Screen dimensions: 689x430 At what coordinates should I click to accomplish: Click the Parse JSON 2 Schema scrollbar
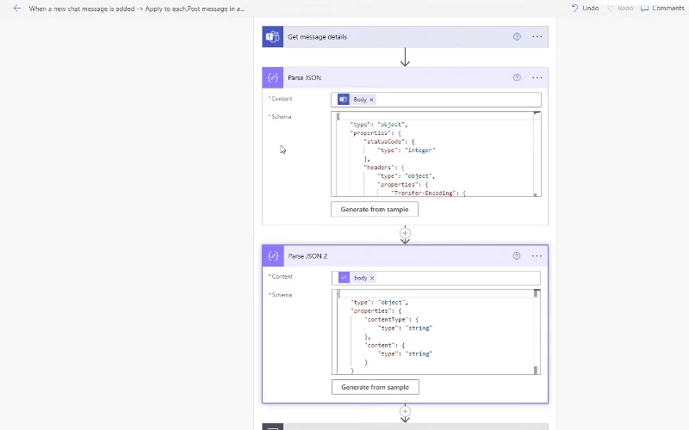pyautogui.click(x=536, y=332)
